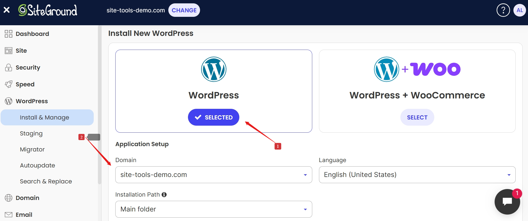
Task: Click the Installation Path info icon
Action: click(164, 194)
